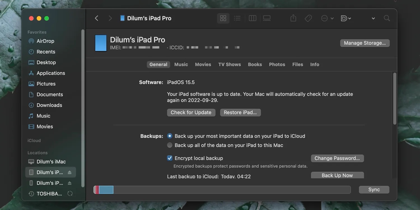
Task: Eject the selected iPad in sidebar
Action: coord(70,172)
